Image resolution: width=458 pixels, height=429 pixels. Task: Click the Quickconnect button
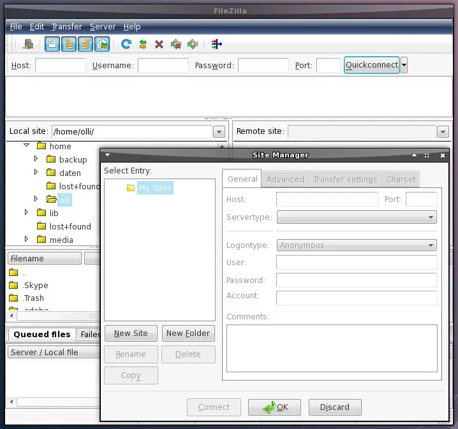[x=371, y=65]
